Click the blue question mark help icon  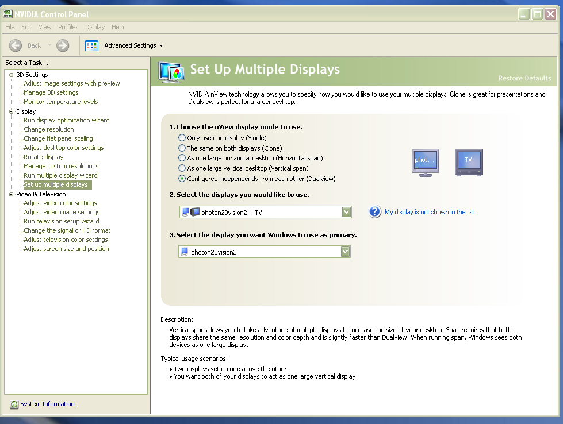[374, 211]
